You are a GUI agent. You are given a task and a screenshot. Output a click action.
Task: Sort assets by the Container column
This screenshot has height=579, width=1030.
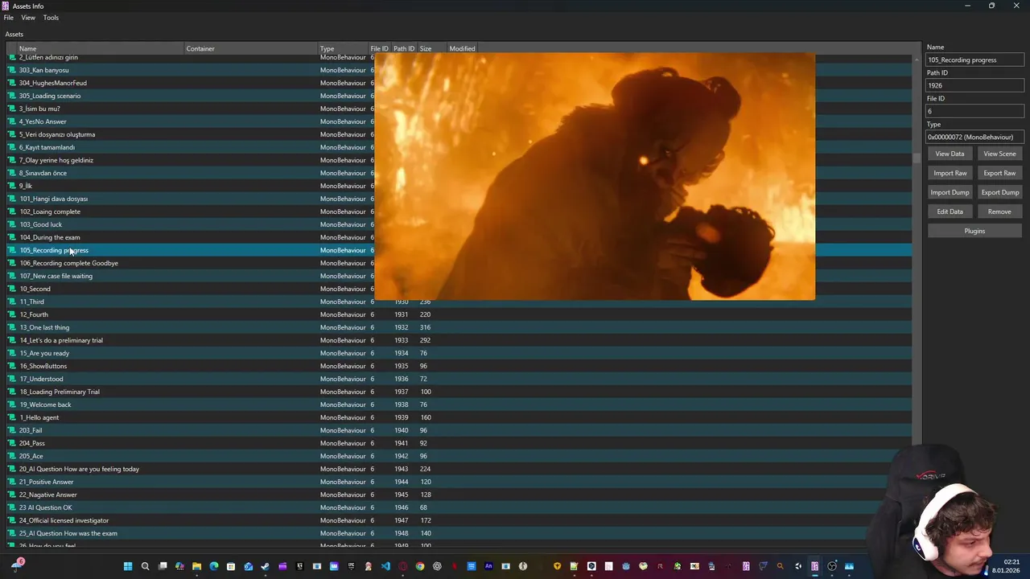coord(251,48)
